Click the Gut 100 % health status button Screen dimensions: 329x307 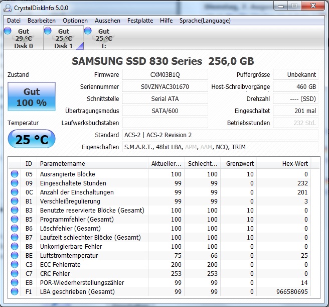click(32, 96)
